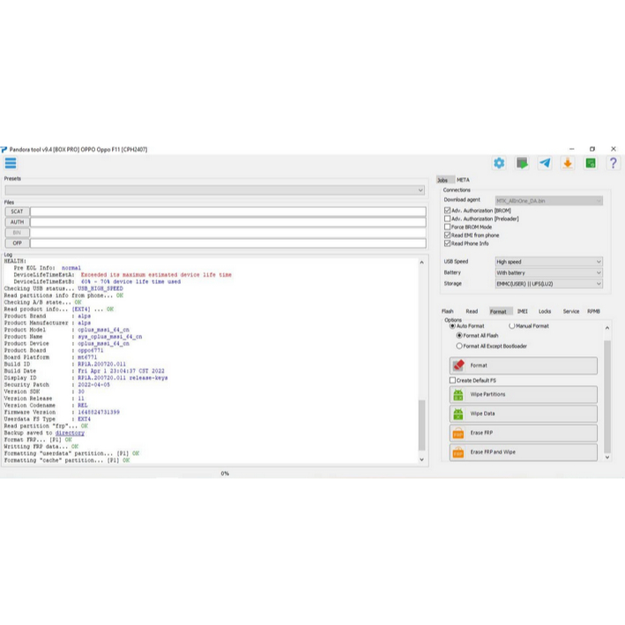Screen dimensions: 625x625
Task: Click the log scrollbar thumb
Action: 421,425
